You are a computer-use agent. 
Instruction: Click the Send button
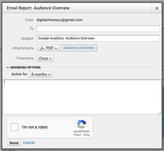click(14, 143)
